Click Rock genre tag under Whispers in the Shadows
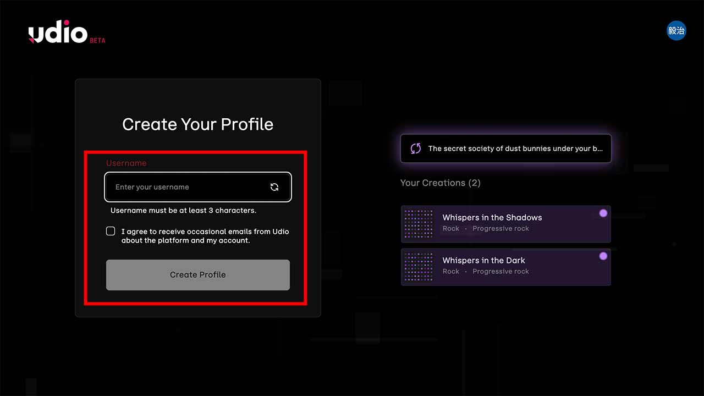Viewport: 704px width, 396px height. [x=450, y=229]
